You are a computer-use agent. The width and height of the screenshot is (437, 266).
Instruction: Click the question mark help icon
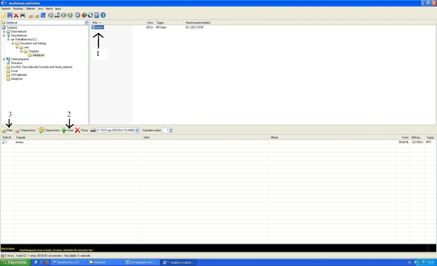tap(97, 15)
